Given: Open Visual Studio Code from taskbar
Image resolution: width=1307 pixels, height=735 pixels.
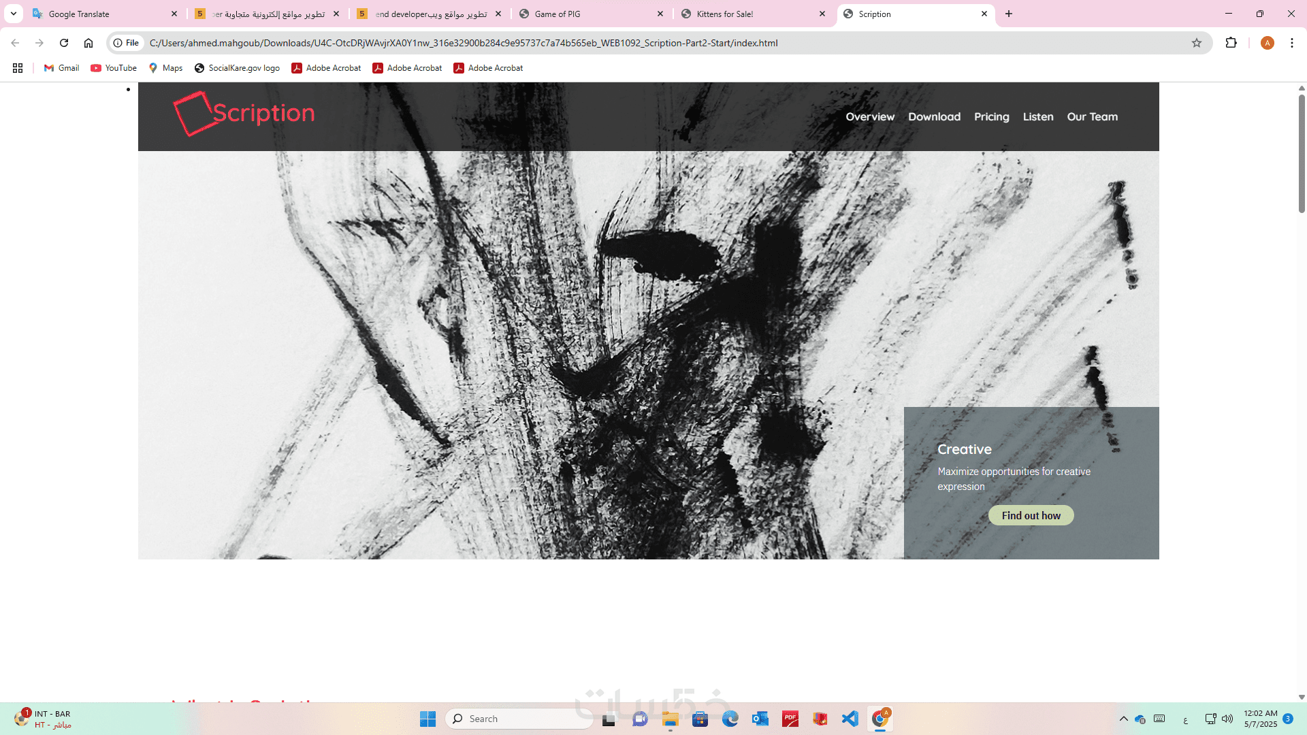Looking at the screenshot, I should (x=850, y=719).
